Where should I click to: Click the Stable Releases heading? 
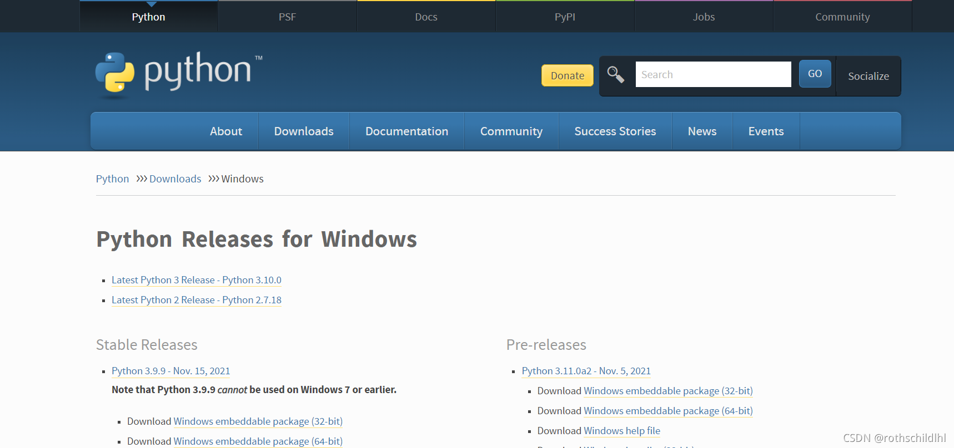coord(147,345)
